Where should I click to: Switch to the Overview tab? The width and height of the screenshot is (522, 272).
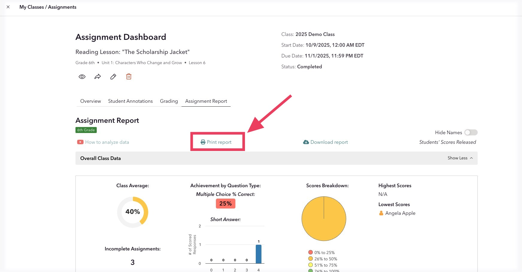pyautogui.click(x=90, y=101)
